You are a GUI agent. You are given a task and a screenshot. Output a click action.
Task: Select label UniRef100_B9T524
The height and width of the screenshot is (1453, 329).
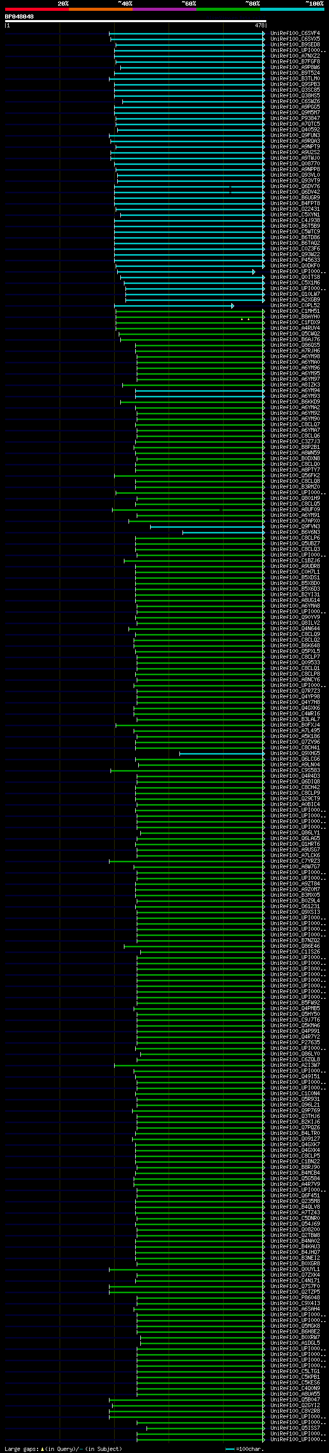(x=295, y=73)
